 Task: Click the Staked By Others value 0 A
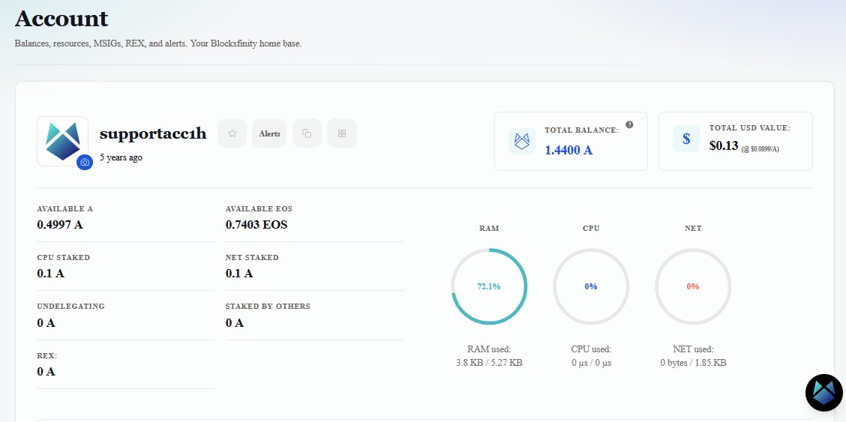[235, 323]
